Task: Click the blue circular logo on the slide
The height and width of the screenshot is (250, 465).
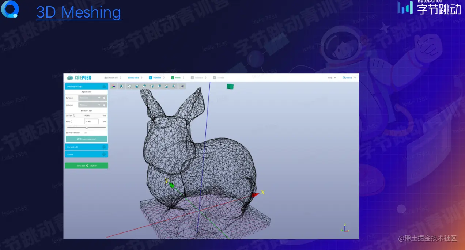Action: [x=10, y=9]
